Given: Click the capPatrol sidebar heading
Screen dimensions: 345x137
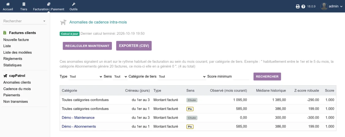Looking at the screenshot, I should 17,76.
